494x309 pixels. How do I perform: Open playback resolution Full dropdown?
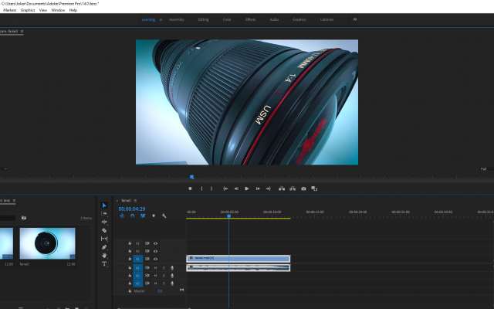[486, 169]
